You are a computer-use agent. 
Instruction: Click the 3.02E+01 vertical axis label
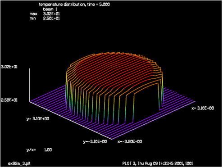click(x=9, y=67)
